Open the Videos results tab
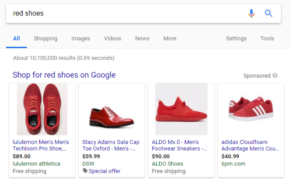291x186 pixels. pos(112,38)
